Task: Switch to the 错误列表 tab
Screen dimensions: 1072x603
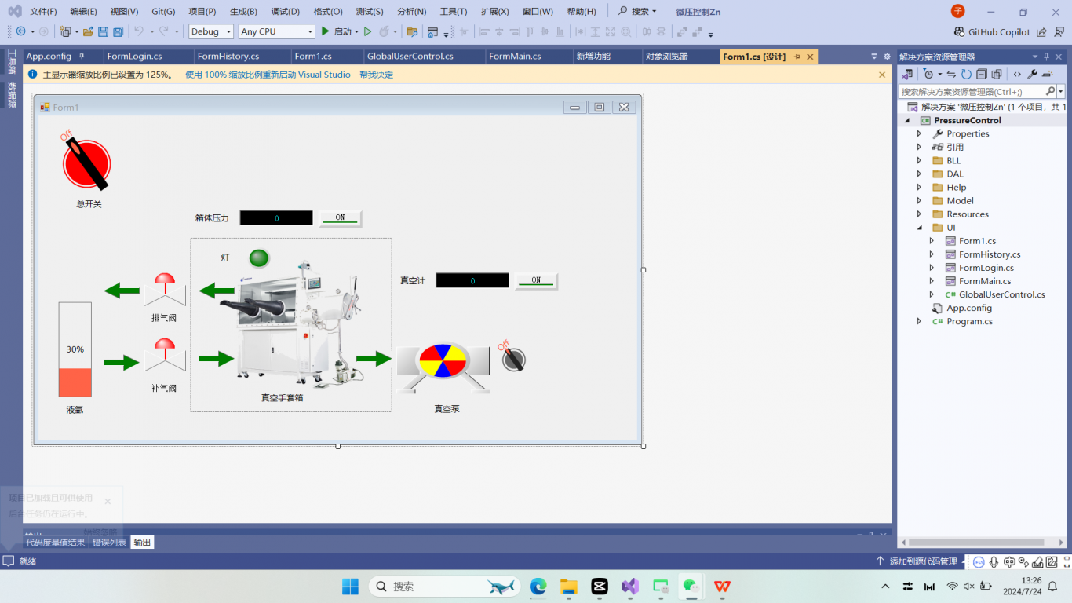Action: [x=109, y=543]
